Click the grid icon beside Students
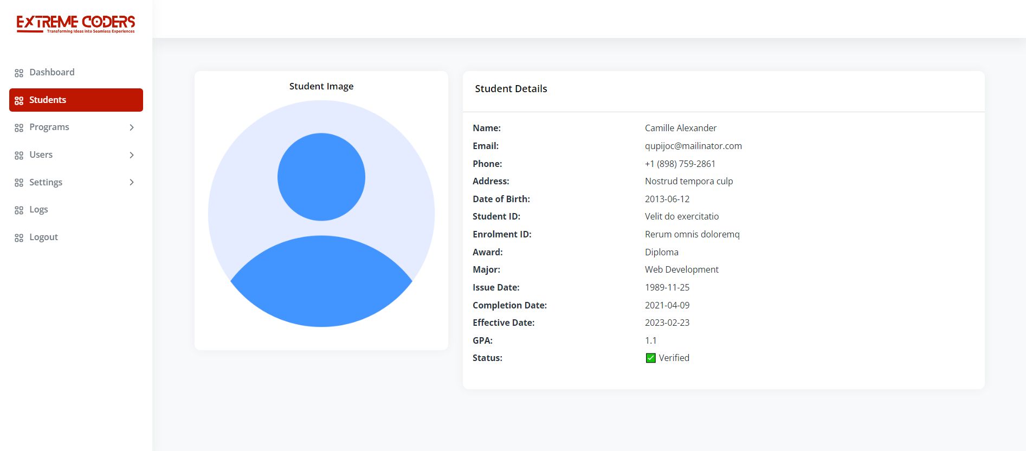The width and height of the screenshot is (1026, 451). coord(19,101)
